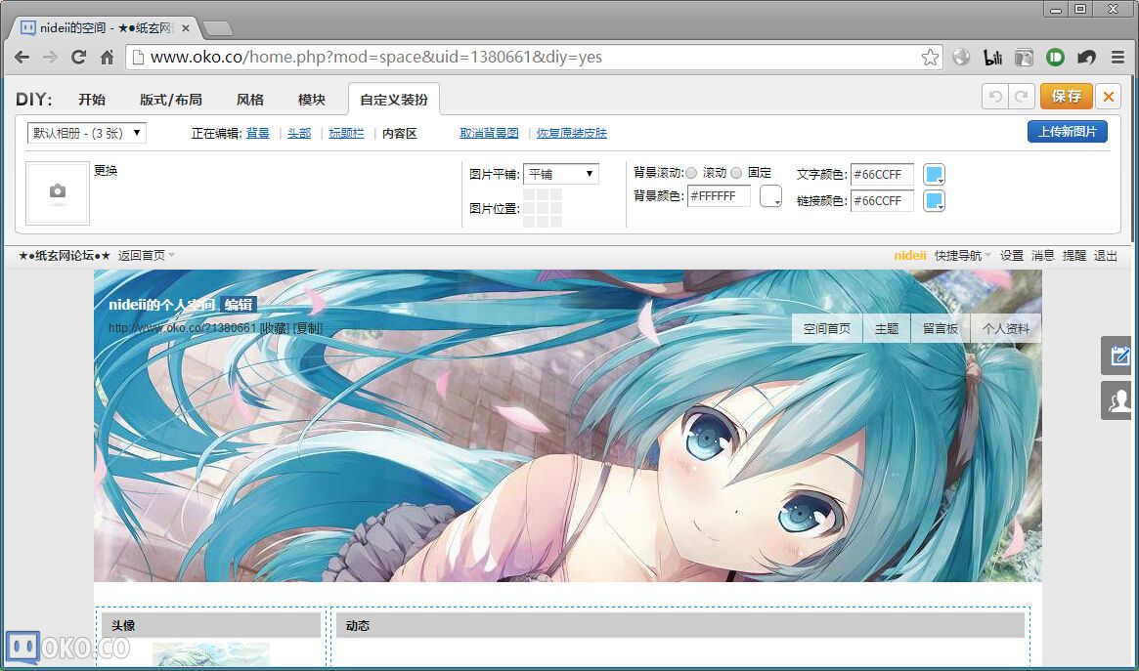The width and height of the screenshot is (1139, 671).
Task: Open the 设置 settings link
Action: point(1012,255)
